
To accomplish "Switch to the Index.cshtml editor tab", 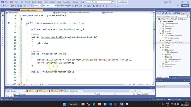I will 10,10.
